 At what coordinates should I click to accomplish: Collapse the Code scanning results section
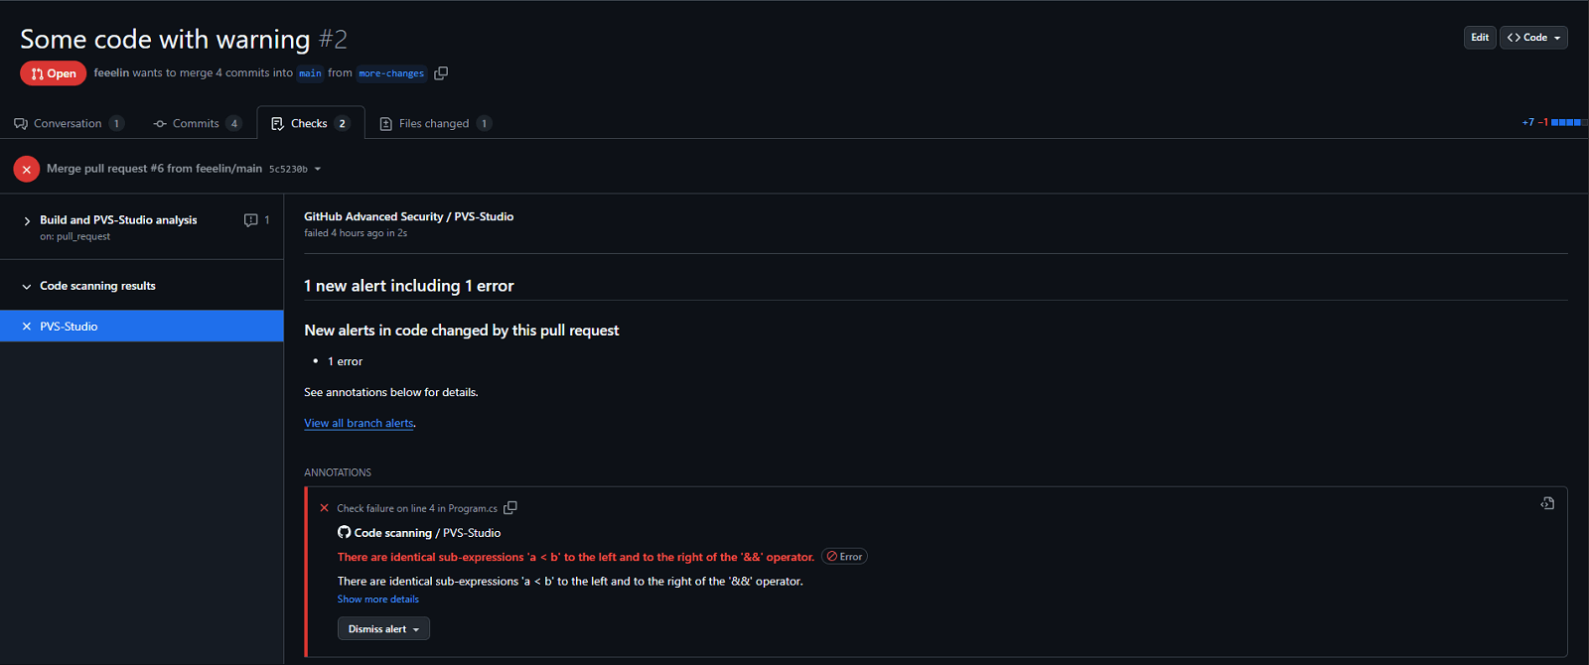click(27, 287)
